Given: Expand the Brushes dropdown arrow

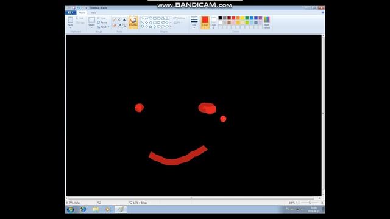Looking at the screenshot, I should (133, 27).
